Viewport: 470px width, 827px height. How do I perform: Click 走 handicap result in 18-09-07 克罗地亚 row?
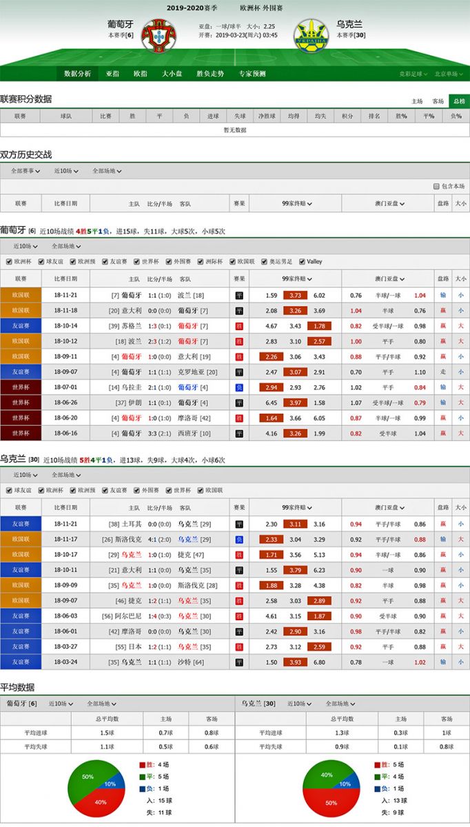tap(442, 372)
